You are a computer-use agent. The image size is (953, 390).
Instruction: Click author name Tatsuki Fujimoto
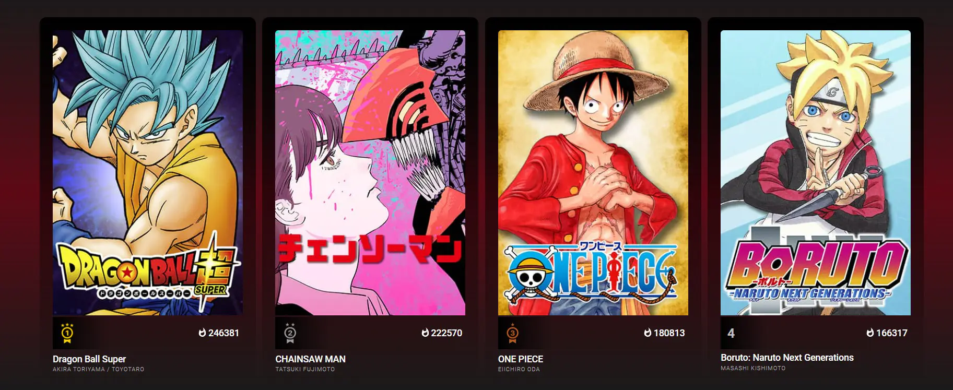pyautogui.click(x=305, y=369)
